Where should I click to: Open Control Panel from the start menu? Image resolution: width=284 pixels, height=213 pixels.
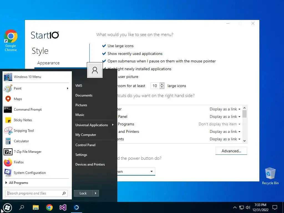tap(85, 145)
